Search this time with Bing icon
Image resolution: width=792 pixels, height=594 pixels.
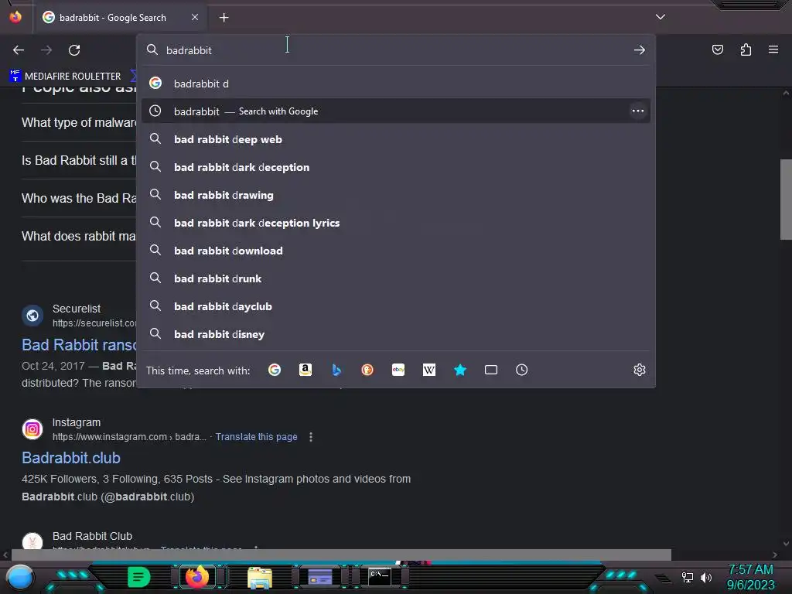click(x=336, y=370)
